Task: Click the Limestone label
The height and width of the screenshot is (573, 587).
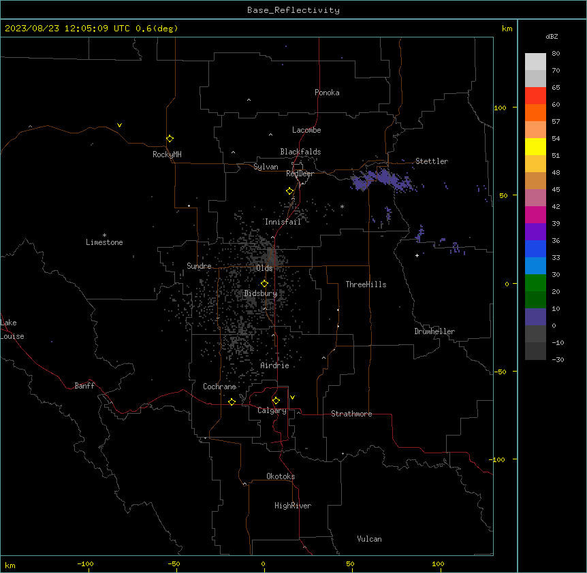Action: click(x=104, y=242)
